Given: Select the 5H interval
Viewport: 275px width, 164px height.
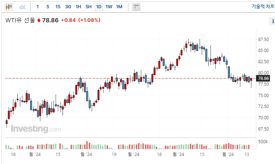Looking at the screenshot, I should pyautogui.click(x=89, y=7).
